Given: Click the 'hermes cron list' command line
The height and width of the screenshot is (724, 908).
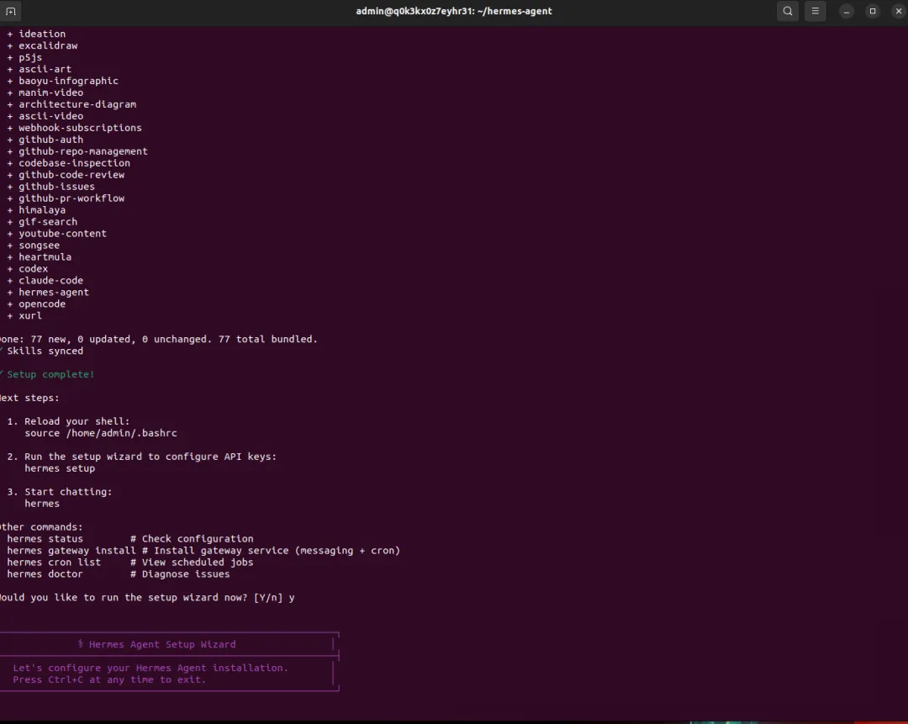Looking at the screenshot, I should 129,562.
